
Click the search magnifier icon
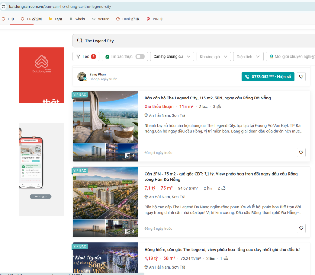[80, 41]
